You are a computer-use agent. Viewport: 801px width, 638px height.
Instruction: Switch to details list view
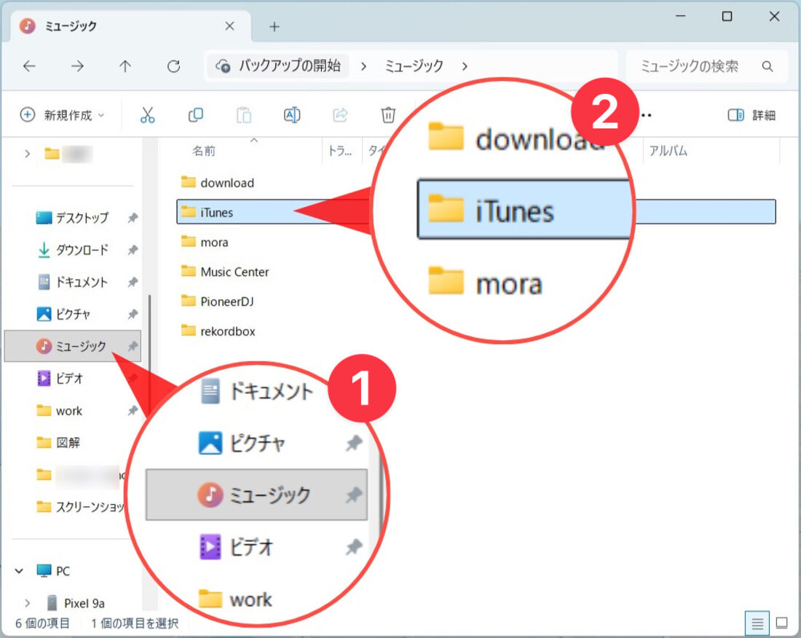tap(757, 623)
